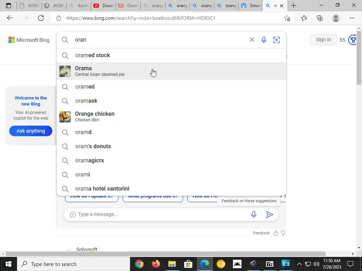The width and height of the screenshot is (362, 271).
Task: Open the browser profile avatar
Action: click(x=336, y=18)
